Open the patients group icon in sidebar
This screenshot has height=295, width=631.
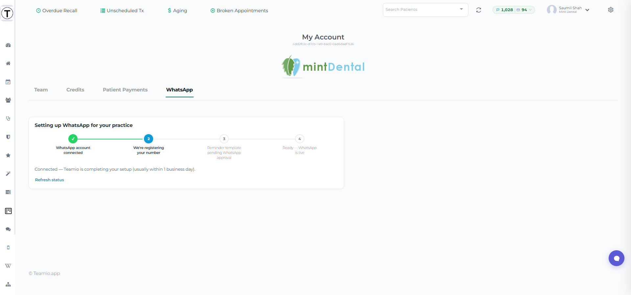coord(8,100)
